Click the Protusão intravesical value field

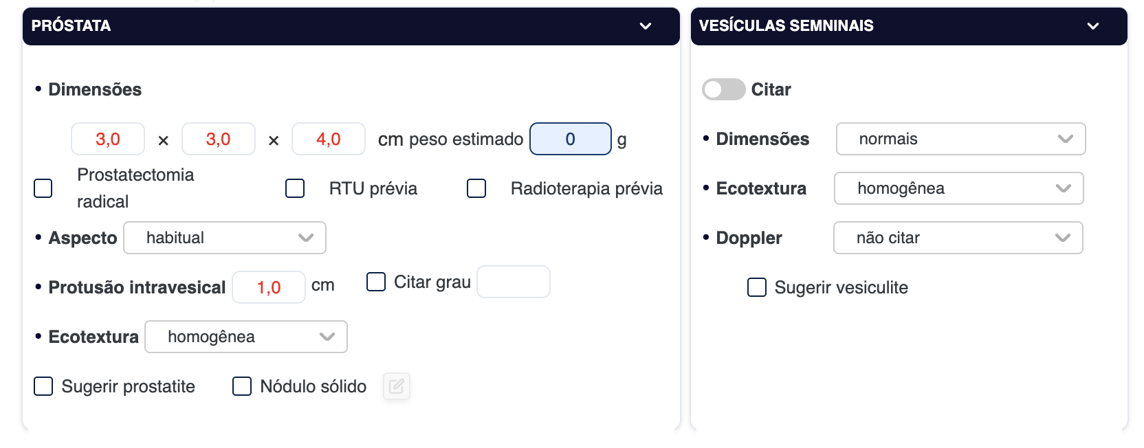[x=269, y=287]
